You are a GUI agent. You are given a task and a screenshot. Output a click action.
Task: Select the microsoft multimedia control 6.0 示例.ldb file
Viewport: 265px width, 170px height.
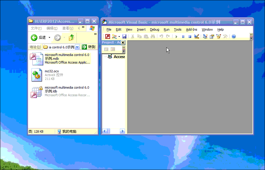click(x=60, y=91)
